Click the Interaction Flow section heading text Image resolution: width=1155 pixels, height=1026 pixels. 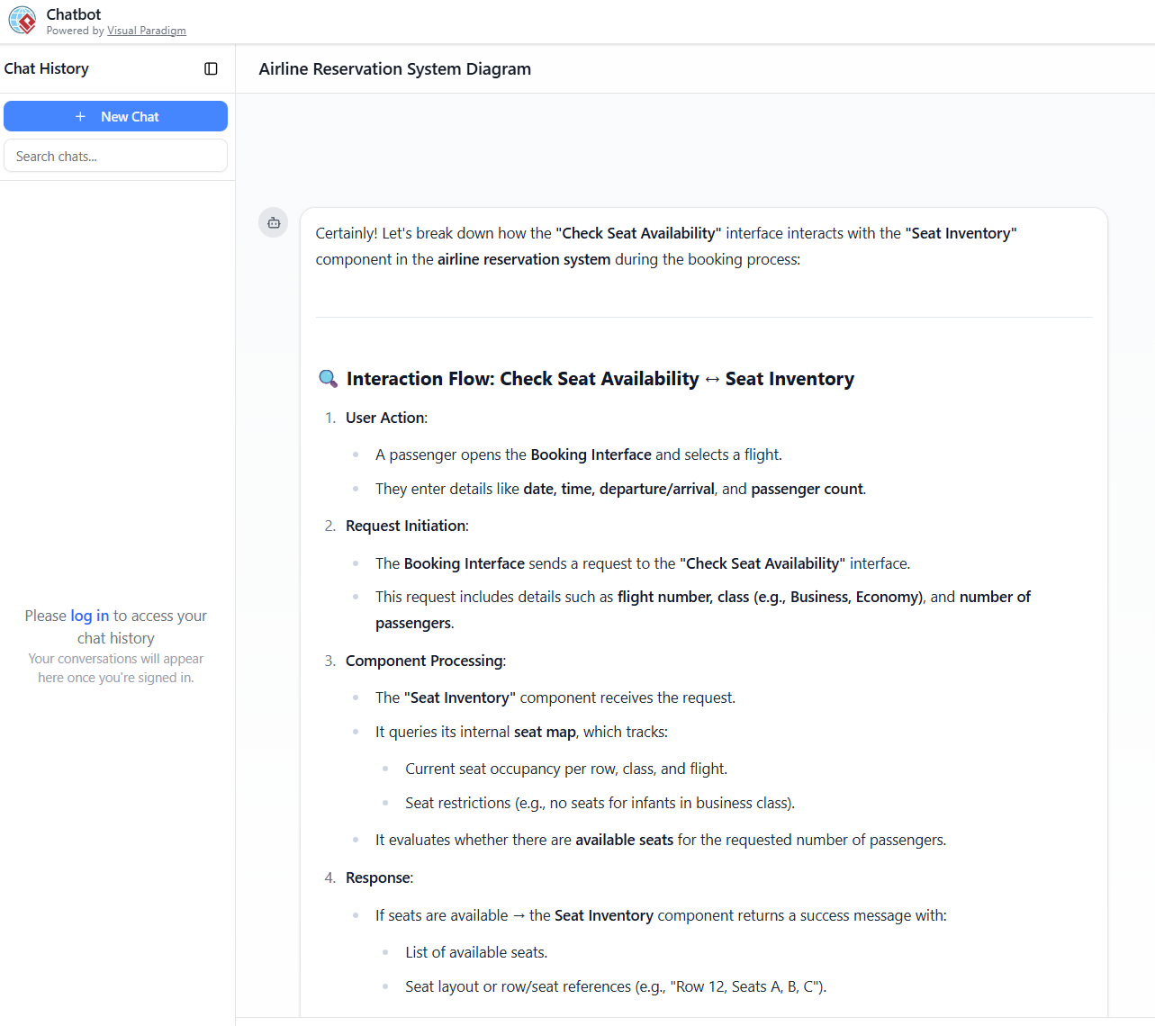522,379
